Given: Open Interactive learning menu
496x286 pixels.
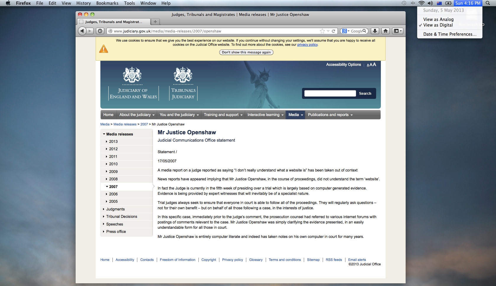Looking at the screenshot, I should (x=265, y=115).
